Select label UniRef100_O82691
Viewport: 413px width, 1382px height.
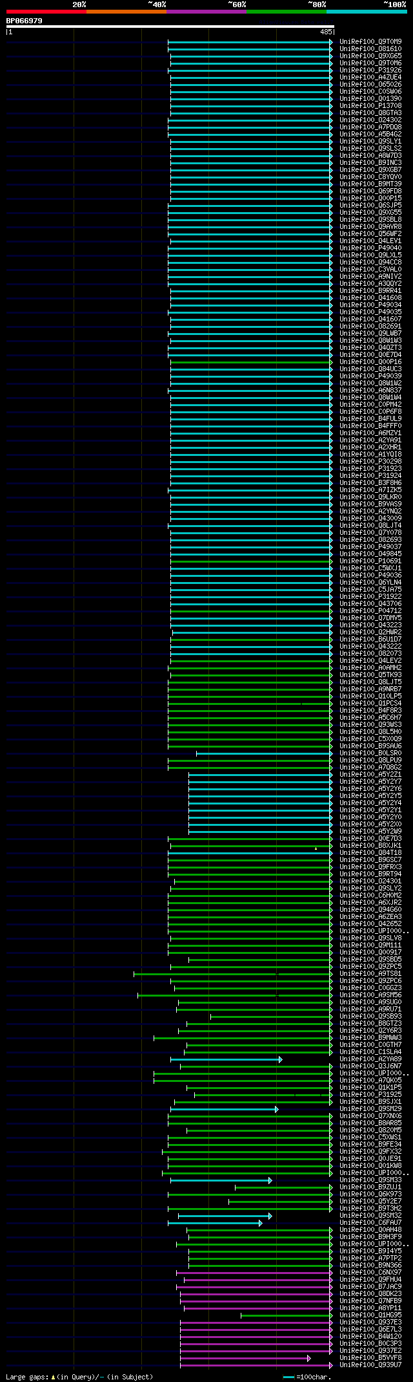tap(370, 326)
